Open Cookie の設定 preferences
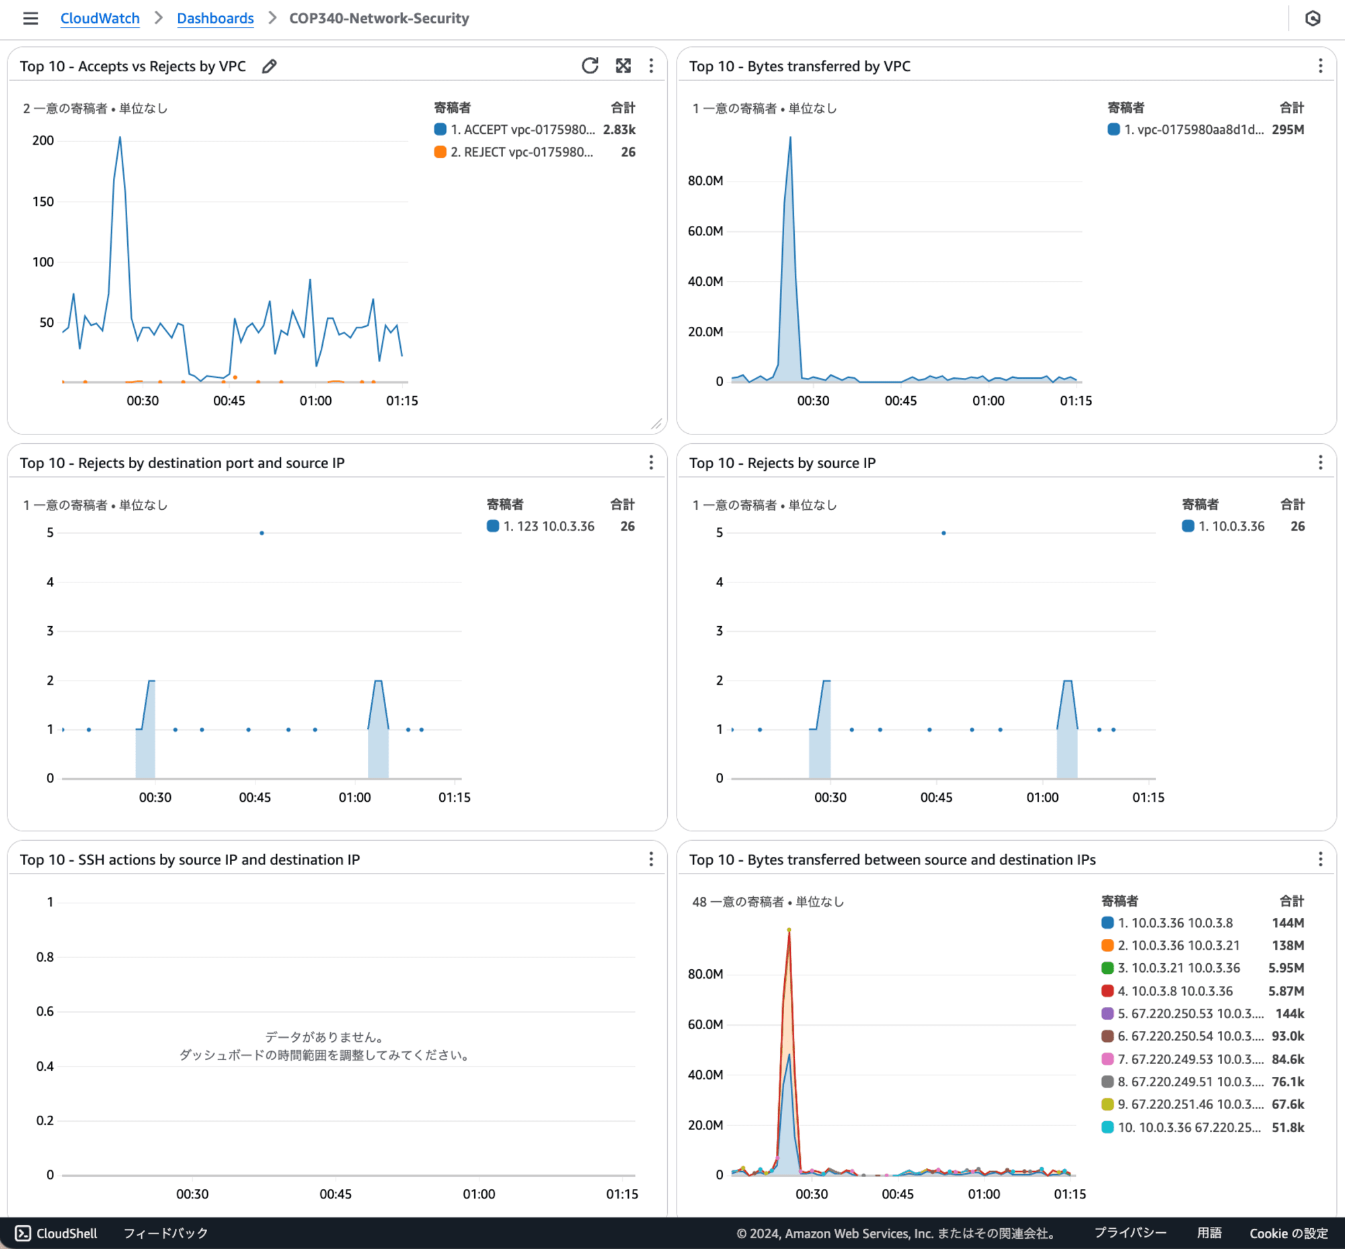The image size is (1345, 1249). 1289,1234
